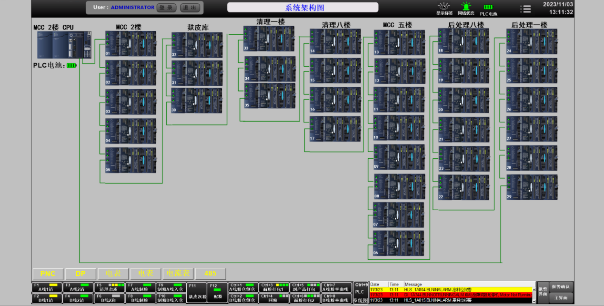Open Ctrl+8 B线粉率曲线 screen

pos(337,298)
